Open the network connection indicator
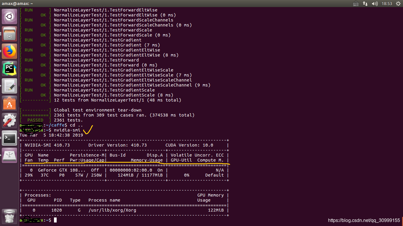This screenshot has height=226, width=403. 365,4
